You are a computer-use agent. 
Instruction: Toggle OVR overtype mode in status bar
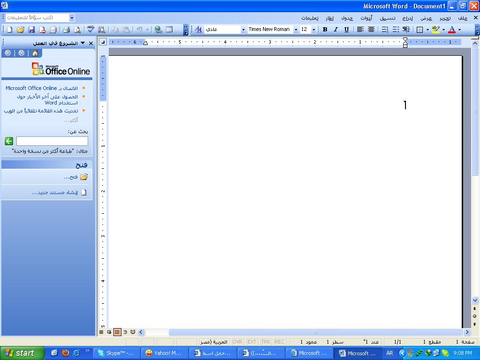click(238, 342)
